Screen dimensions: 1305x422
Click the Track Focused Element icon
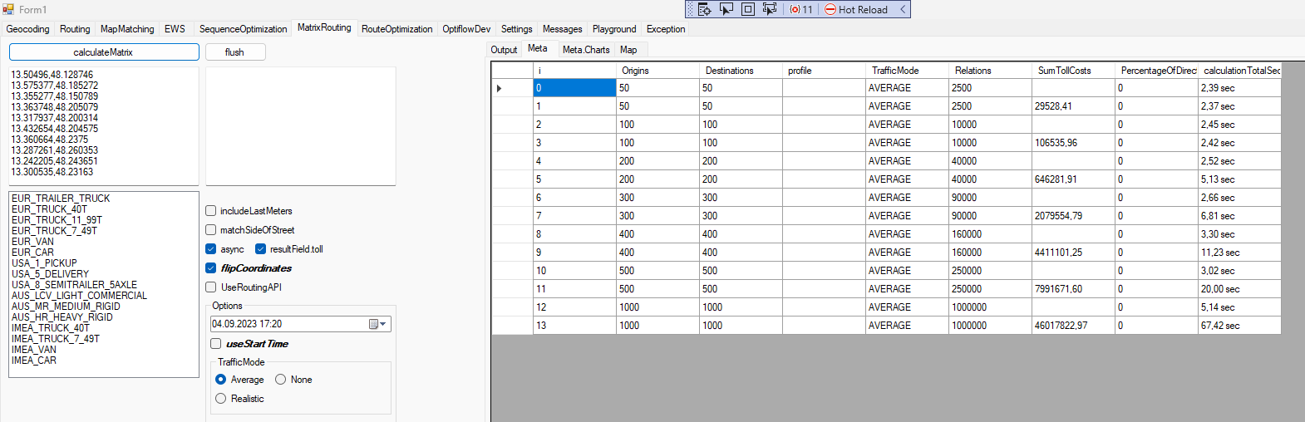pos(769,9)
